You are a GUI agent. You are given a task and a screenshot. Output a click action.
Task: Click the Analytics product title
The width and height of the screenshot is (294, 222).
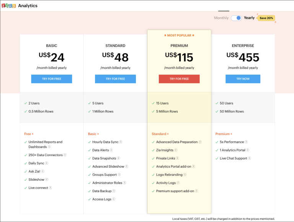(28, 6)
